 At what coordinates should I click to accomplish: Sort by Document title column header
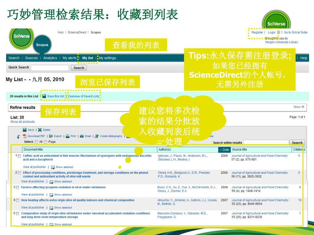pyautogui.click(x=89, y=149)
